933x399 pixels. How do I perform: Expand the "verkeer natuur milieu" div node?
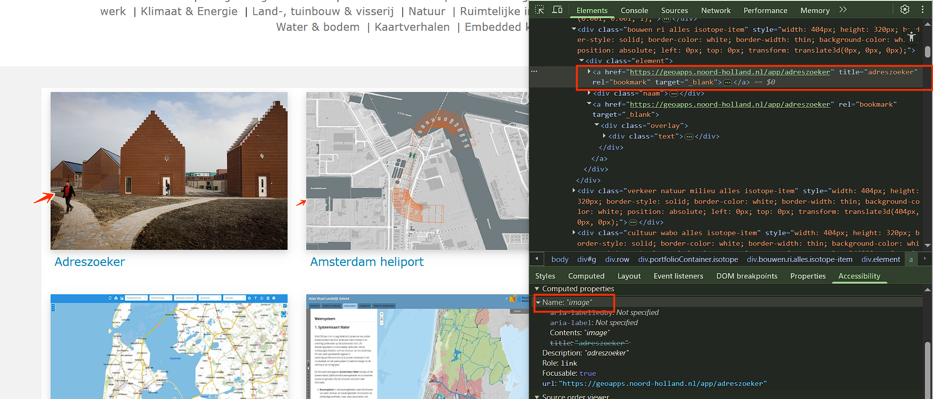click(x=574, y=191)
